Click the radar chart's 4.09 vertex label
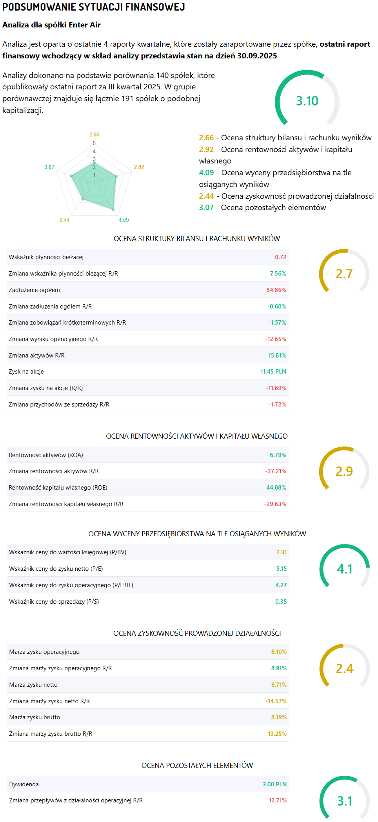Viewport: 378px width, 822px height. (x=124, y=220)
